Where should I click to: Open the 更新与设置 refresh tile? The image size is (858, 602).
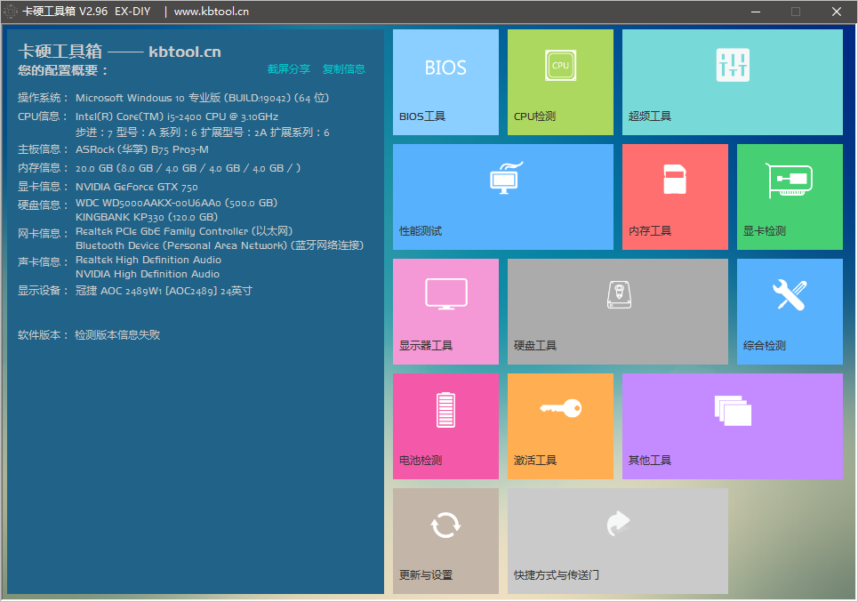(445, 541)
